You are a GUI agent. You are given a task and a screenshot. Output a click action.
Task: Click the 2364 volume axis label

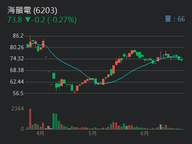point(18,108)
